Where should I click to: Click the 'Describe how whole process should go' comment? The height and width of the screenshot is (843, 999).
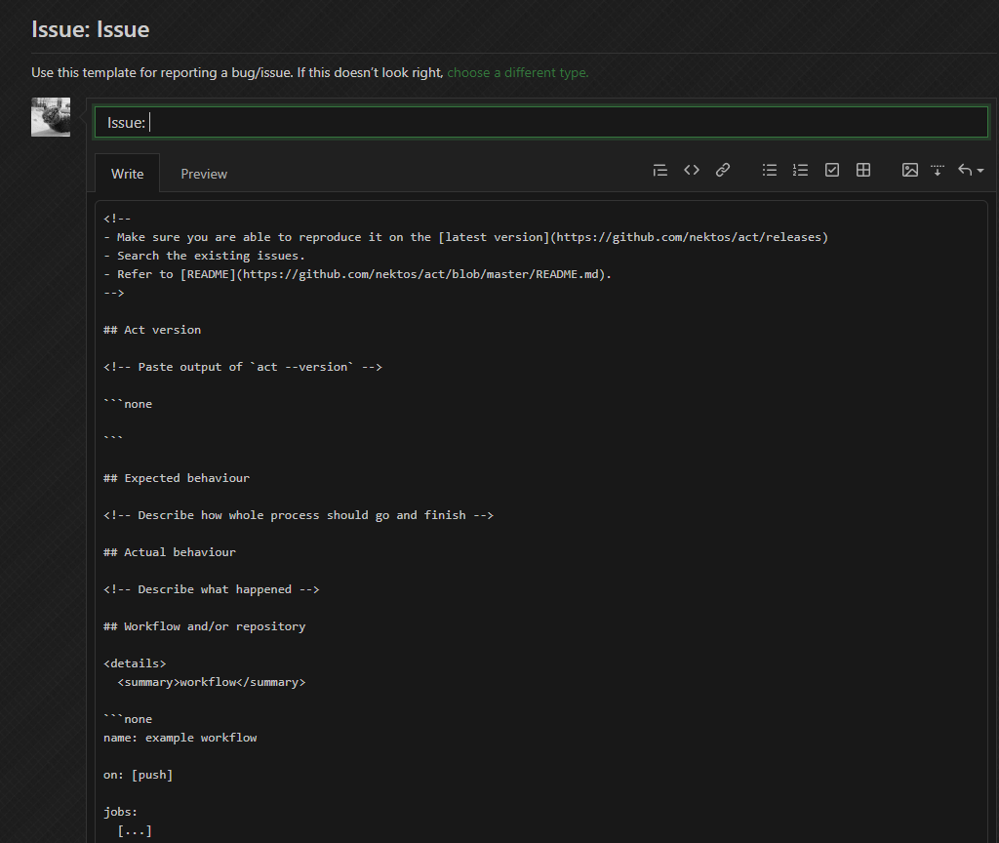(x=299, y=515)
